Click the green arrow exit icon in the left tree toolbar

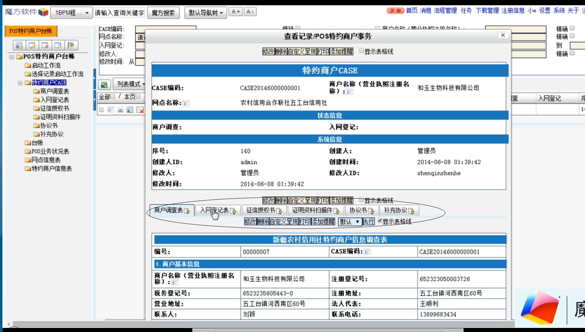pos(71,45)
